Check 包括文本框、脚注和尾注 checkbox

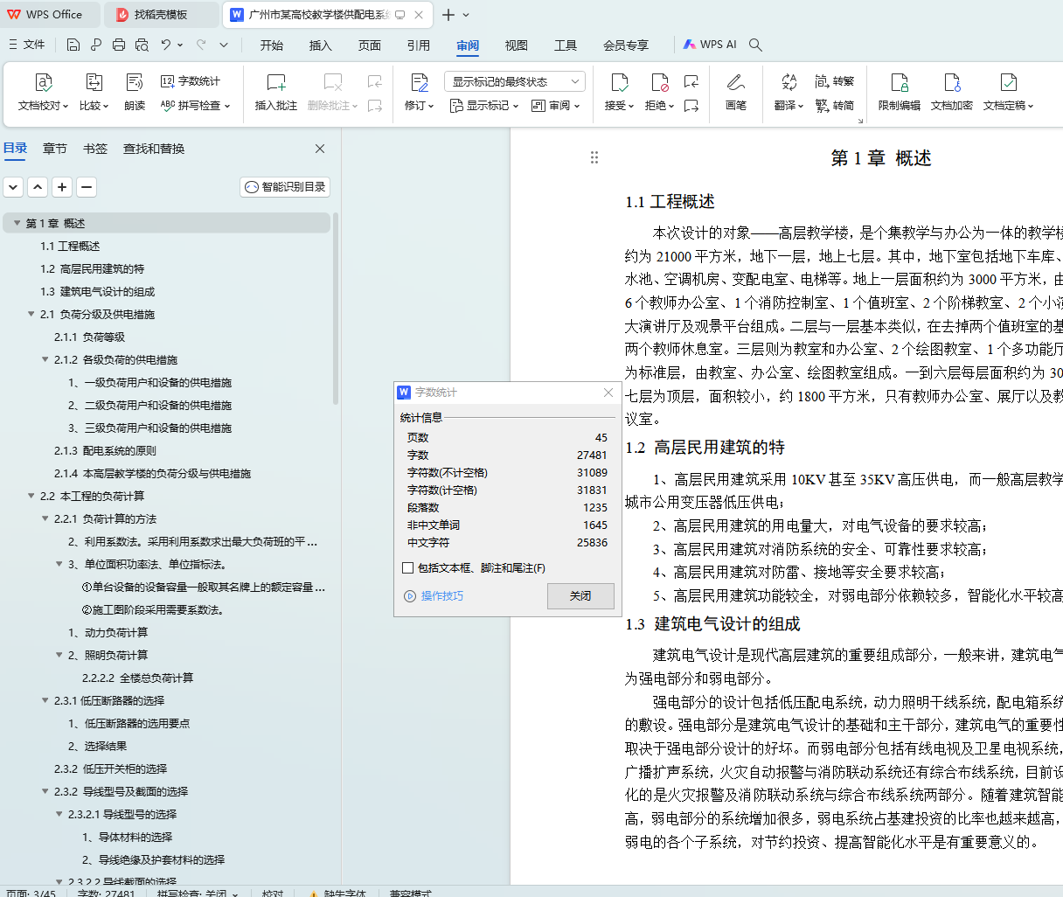point(408,568)
